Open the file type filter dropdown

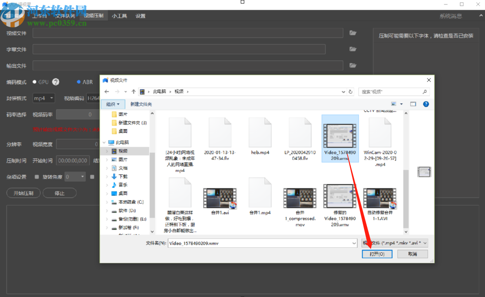[x=395, y=243]
